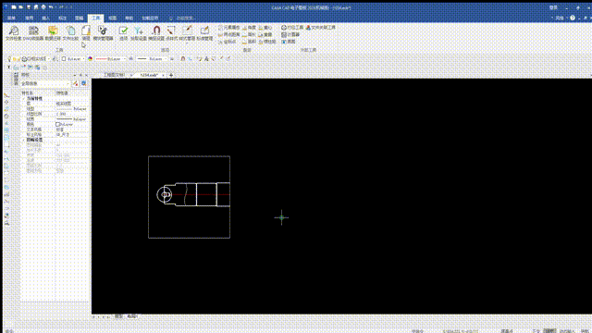Launch the Paint (画图) external tool
The height and width of the screenshot is (333, 592).
pos(289,42)
